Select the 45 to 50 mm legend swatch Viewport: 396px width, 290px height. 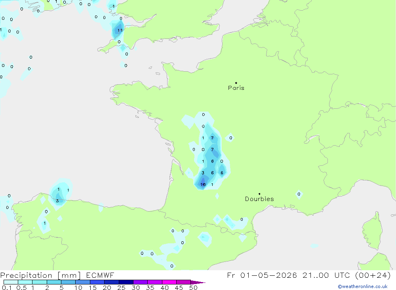pos(183,282)
